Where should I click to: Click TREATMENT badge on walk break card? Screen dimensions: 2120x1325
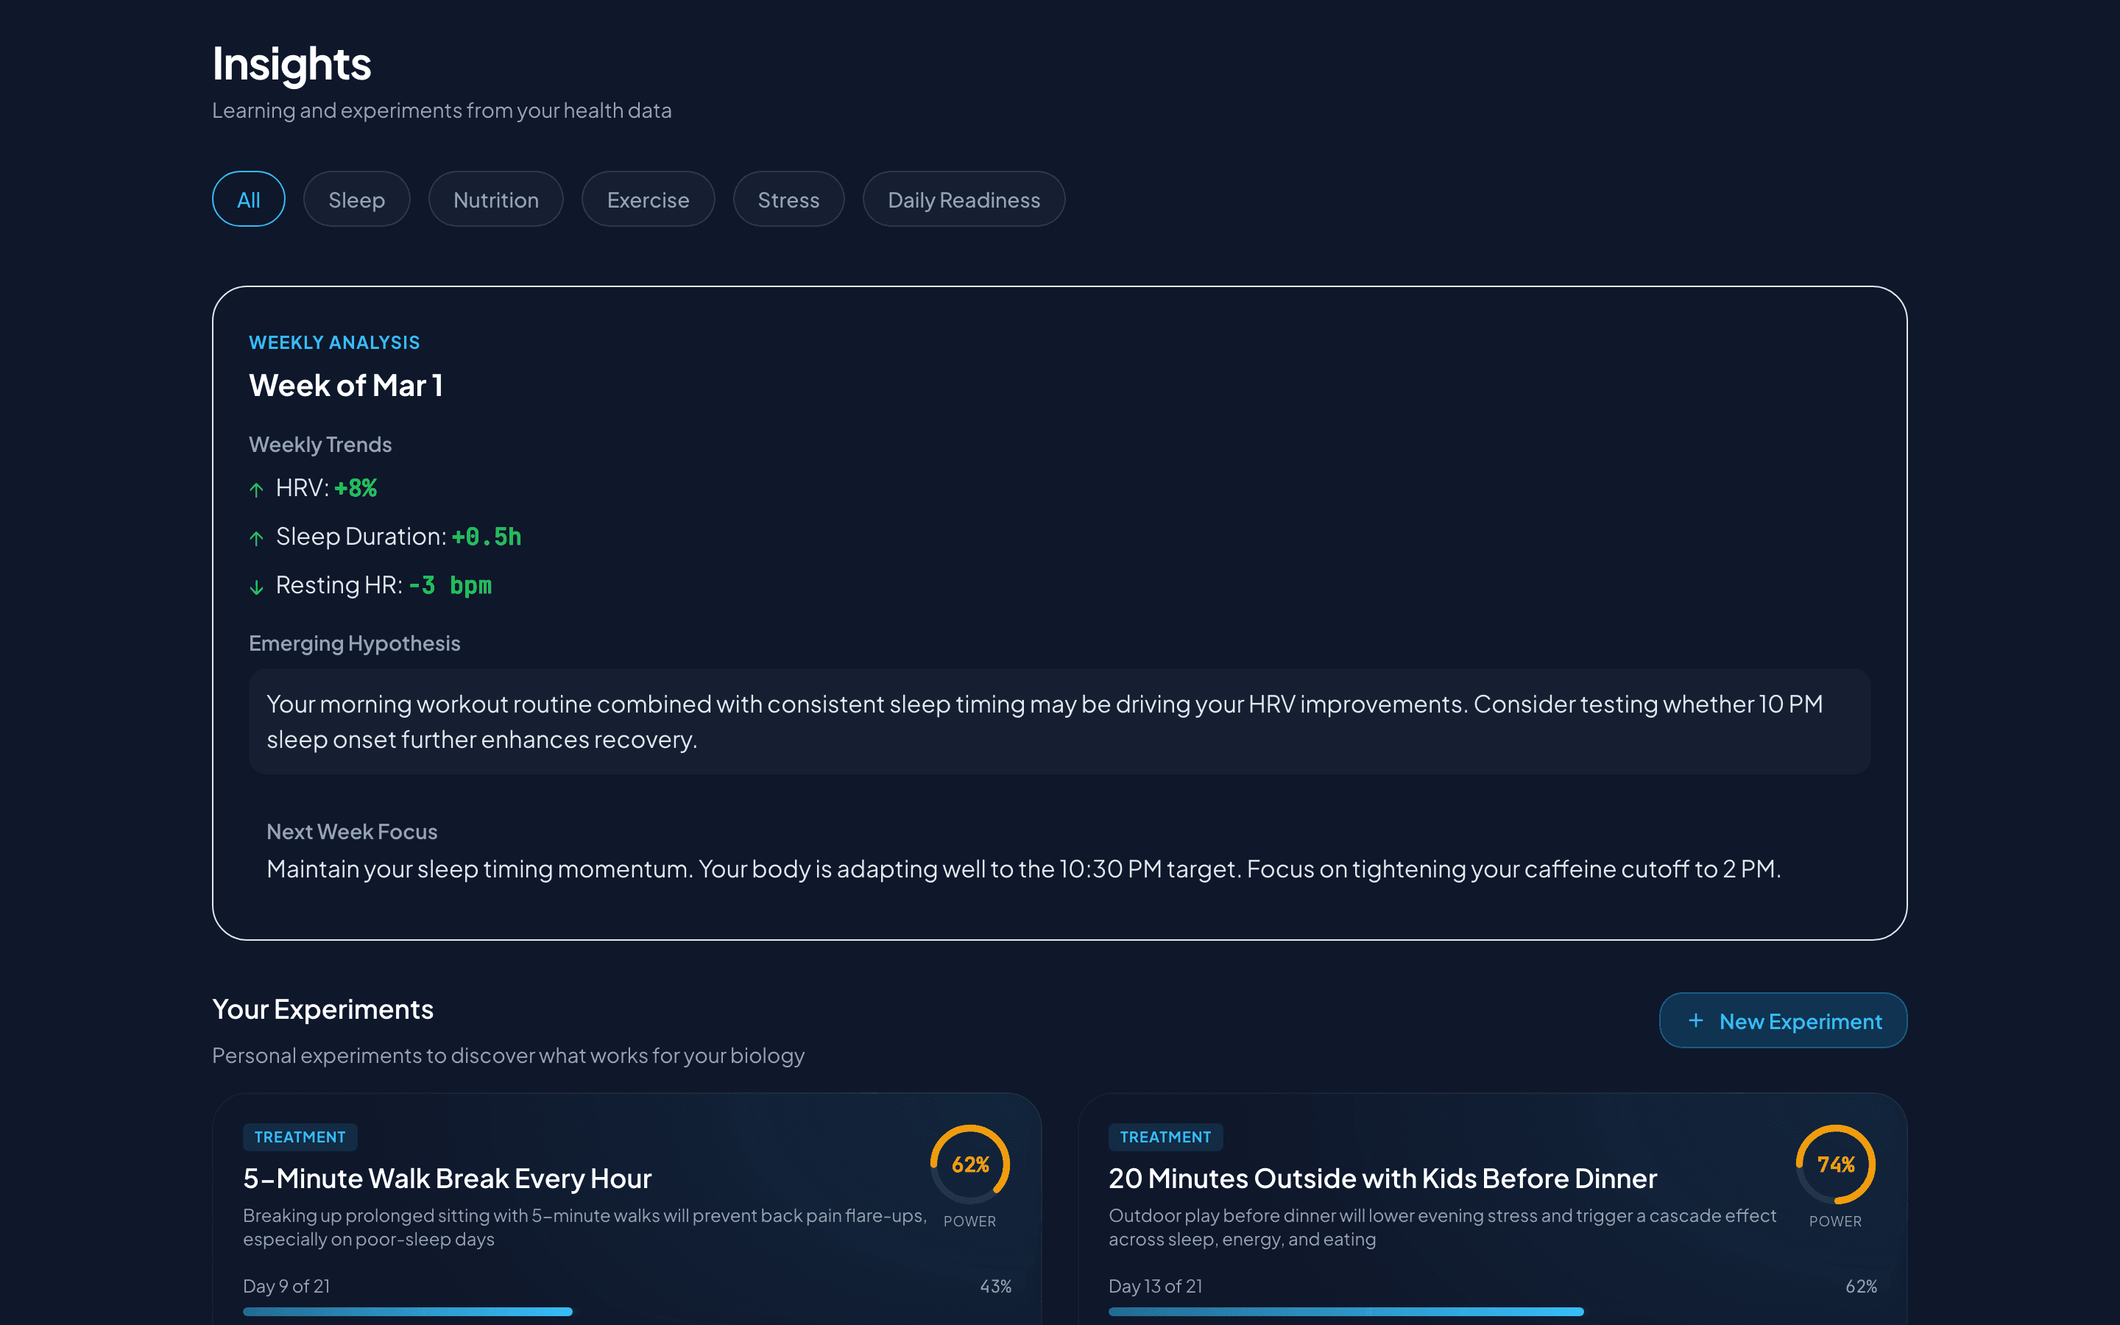300,1137
